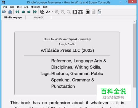This screenshot has height=108, width=138.
Task: Click the 'Tags:' label
Action: pyautogui.click(x=45, y=73)
